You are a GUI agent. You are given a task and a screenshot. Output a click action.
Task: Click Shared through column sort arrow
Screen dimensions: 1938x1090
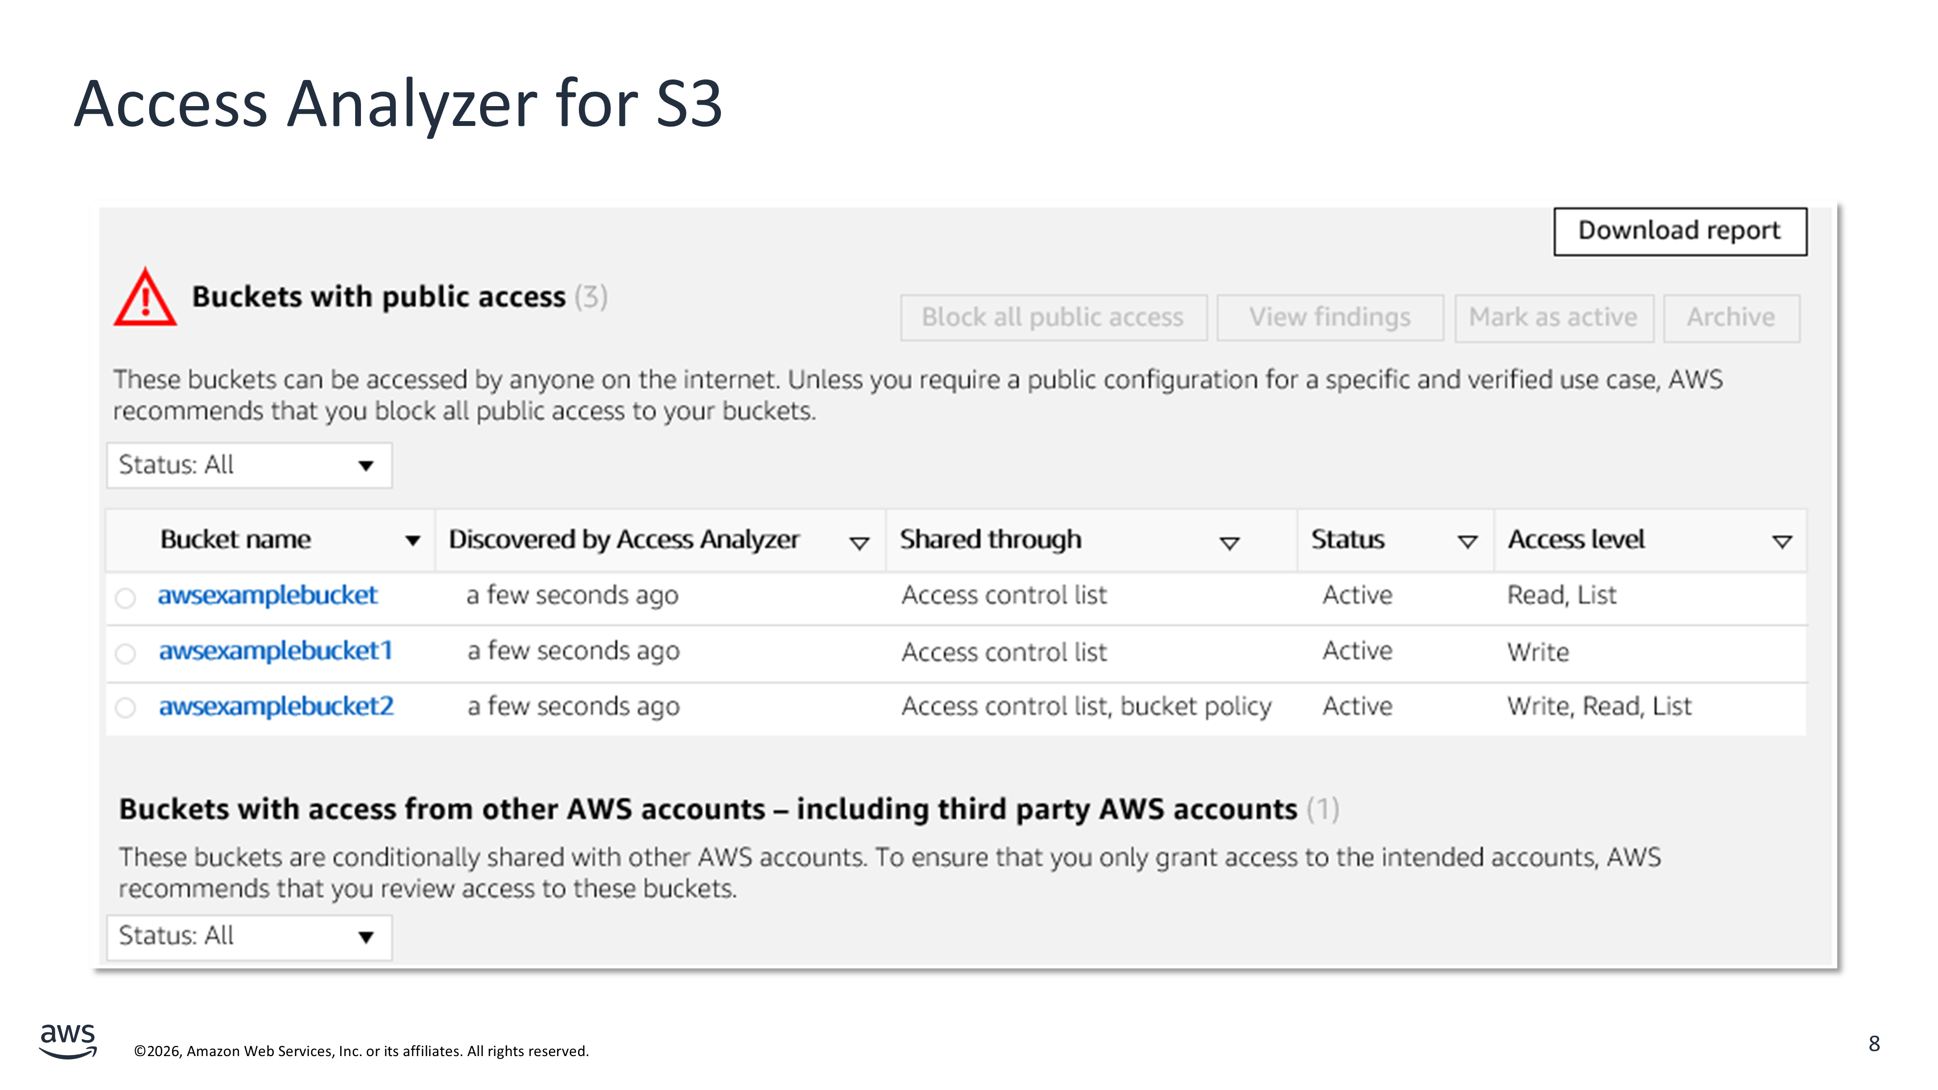(x=1229, y=543)
